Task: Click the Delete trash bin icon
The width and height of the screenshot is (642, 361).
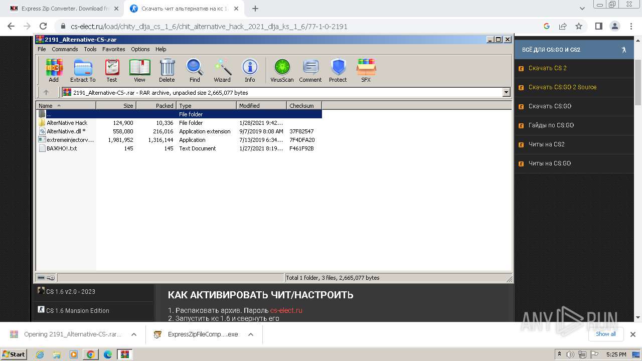Action: click(167, 71)
